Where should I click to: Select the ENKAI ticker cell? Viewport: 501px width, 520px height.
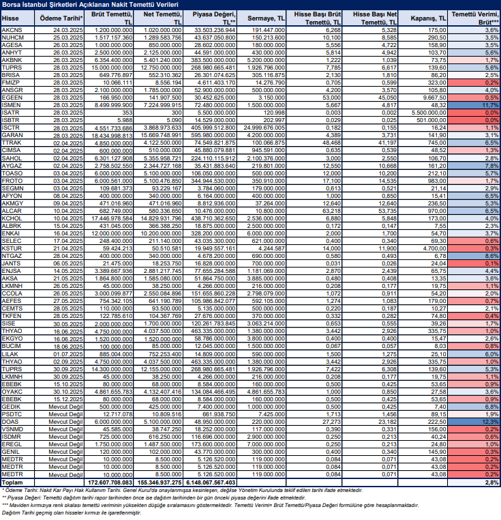18,233
